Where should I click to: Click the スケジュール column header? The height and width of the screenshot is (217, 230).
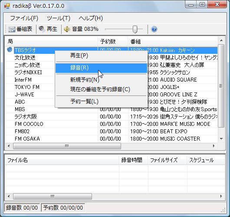pos(206,160)
